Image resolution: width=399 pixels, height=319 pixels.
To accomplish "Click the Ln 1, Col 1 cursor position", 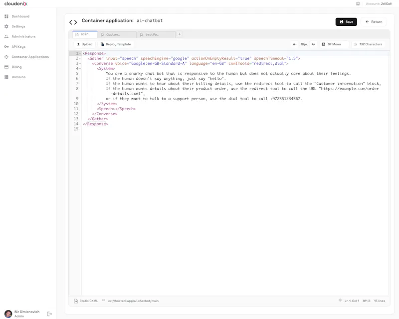I will coord(352,301).
